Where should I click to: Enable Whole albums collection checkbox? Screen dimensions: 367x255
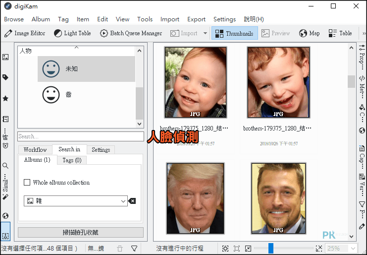(x=27, y=183)
